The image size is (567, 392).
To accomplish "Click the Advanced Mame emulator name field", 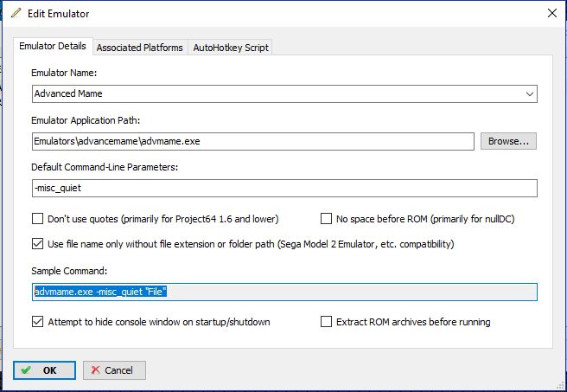I will pyautogui.click(x=284, y=93).
